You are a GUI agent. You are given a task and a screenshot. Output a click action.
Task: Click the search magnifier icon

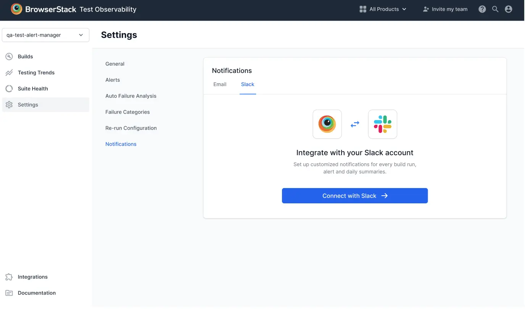click(495, 9)
